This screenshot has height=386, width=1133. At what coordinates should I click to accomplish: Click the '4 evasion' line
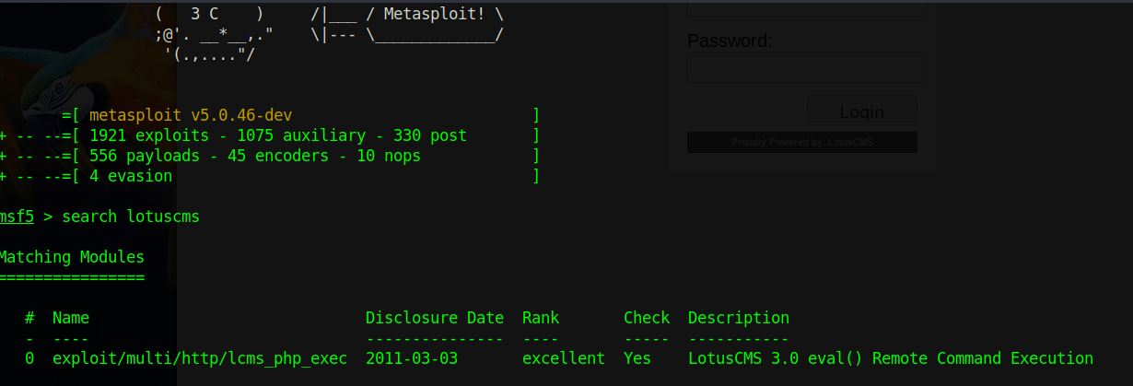(131, 176)
